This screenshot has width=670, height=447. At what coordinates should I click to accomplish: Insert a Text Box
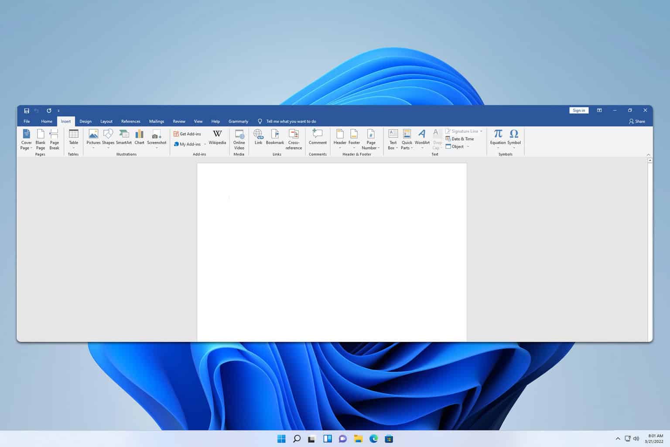tap(393, 139)
